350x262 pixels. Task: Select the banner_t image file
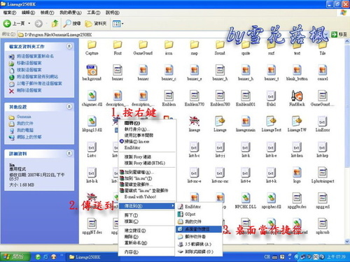click(x=271, y=73)
